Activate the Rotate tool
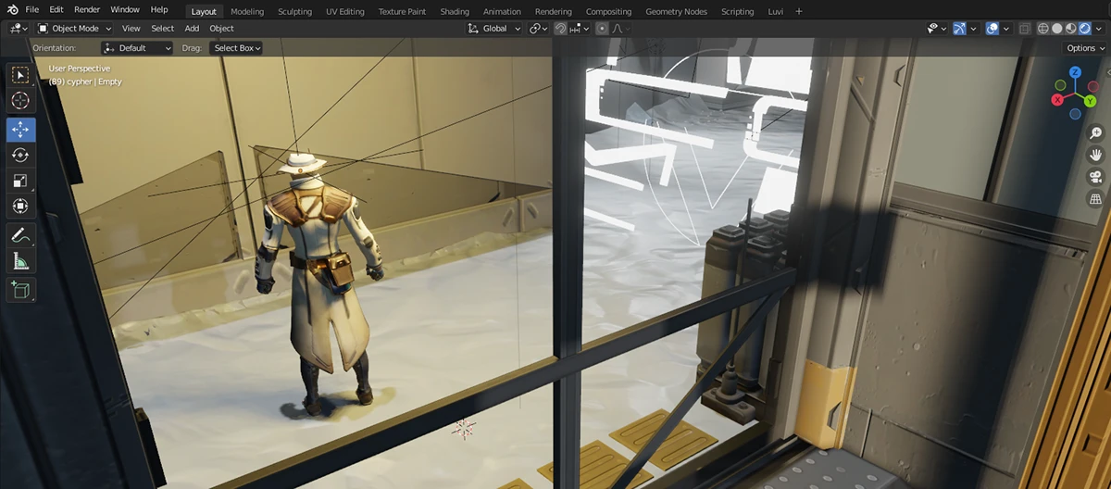1111x489 pixels. (20, 155)
